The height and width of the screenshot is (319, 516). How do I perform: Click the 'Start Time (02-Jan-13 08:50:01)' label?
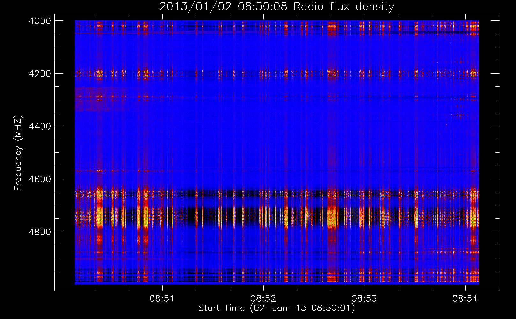tap(276, 308)
